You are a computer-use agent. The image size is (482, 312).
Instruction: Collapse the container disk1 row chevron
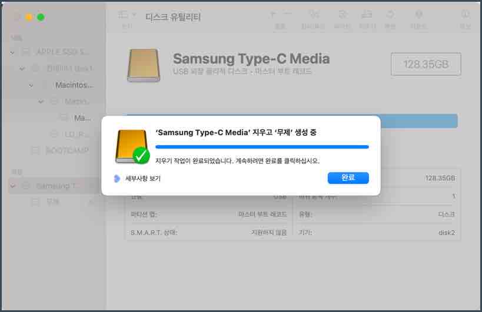tap(22, 68)
